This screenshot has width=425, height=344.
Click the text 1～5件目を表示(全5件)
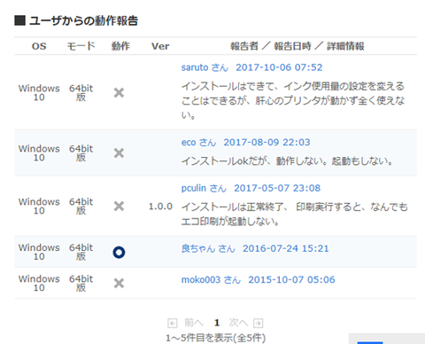(x=216, y=338)
